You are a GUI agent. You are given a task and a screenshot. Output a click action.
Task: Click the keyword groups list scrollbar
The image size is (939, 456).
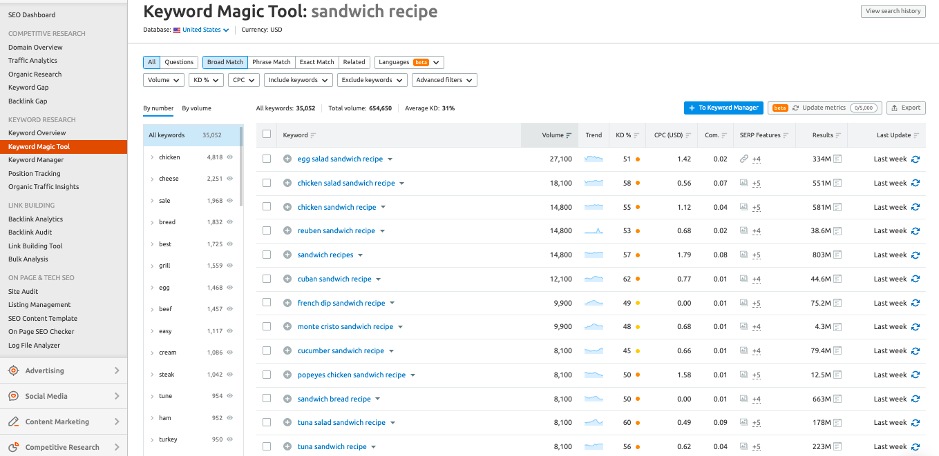pyautogui.click(x=241, y=166)
